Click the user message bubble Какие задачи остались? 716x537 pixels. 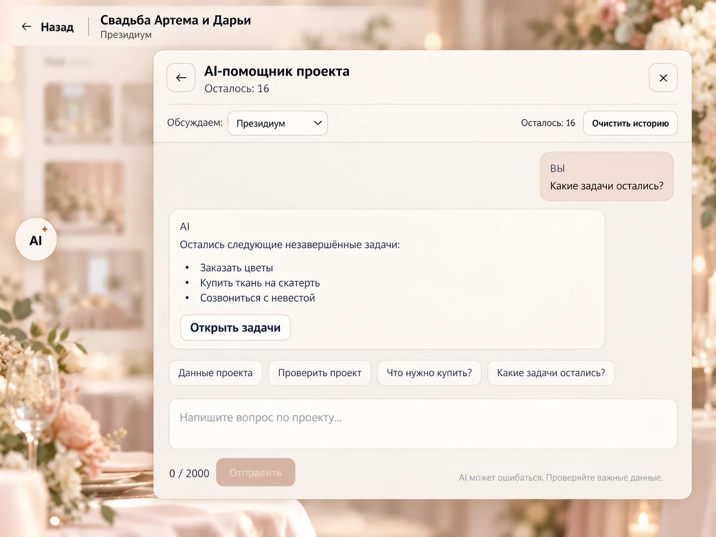(x=607, y=177)
